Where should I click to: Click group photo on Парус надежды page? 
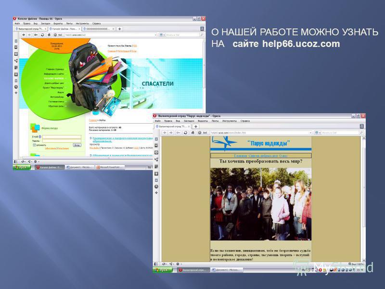click(261, 204)
